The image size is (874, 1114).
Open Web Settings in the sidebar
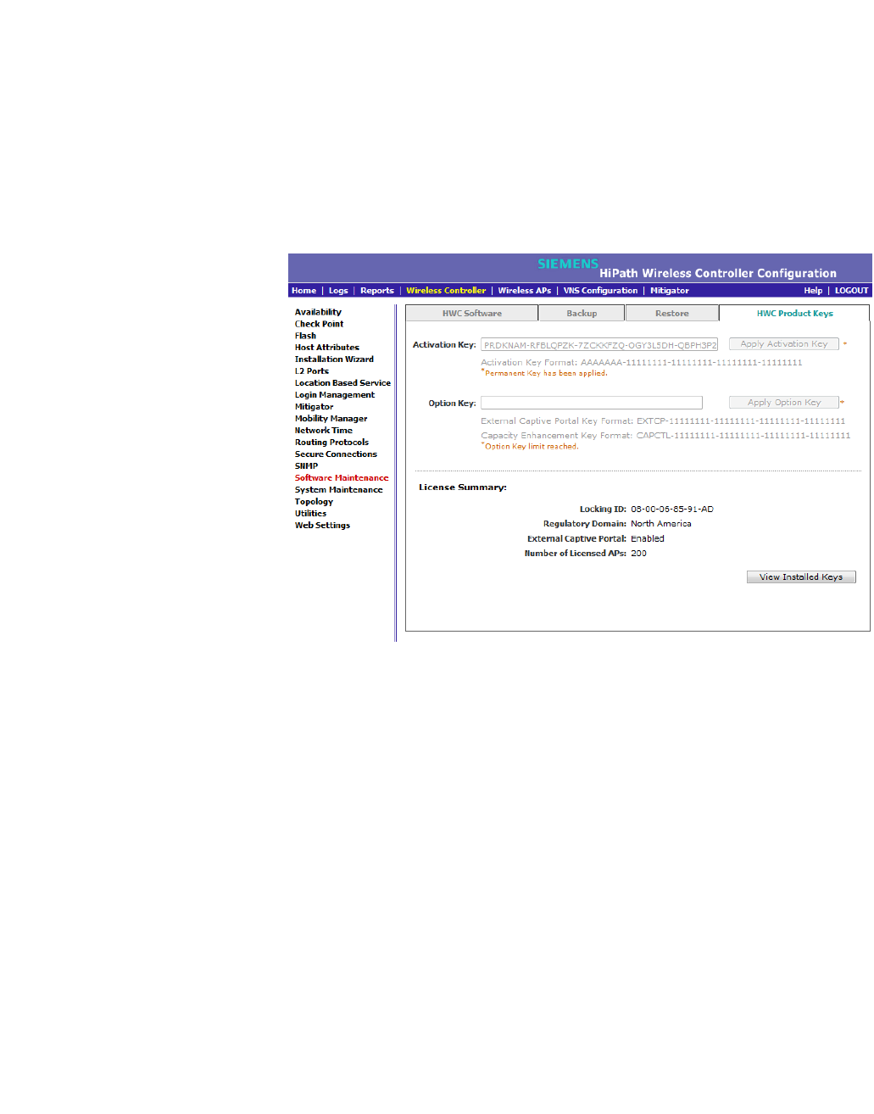click(x=322, y=526)
